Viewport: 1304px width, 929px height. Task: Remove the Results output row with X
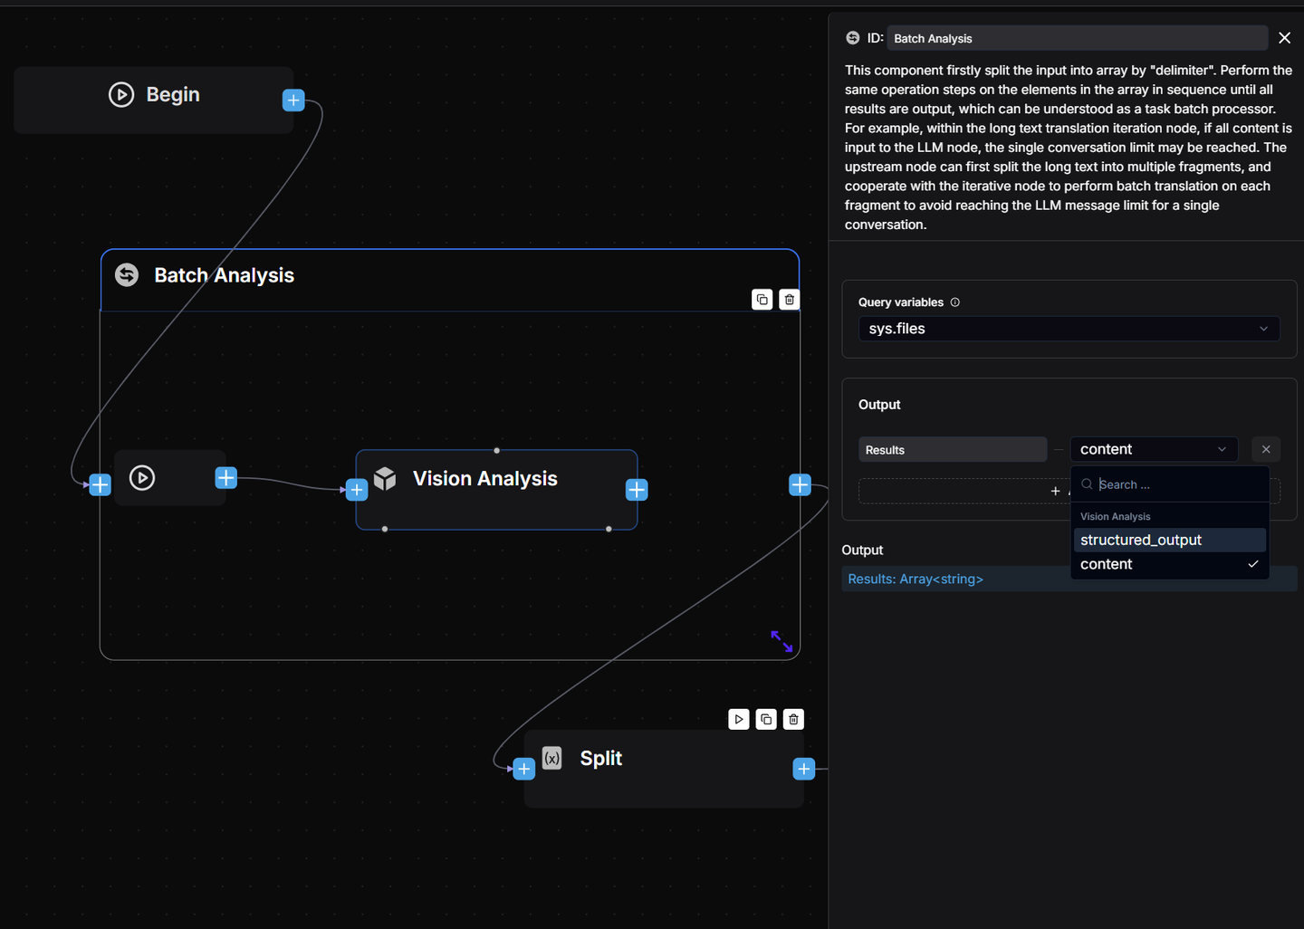coord(1266,449)
